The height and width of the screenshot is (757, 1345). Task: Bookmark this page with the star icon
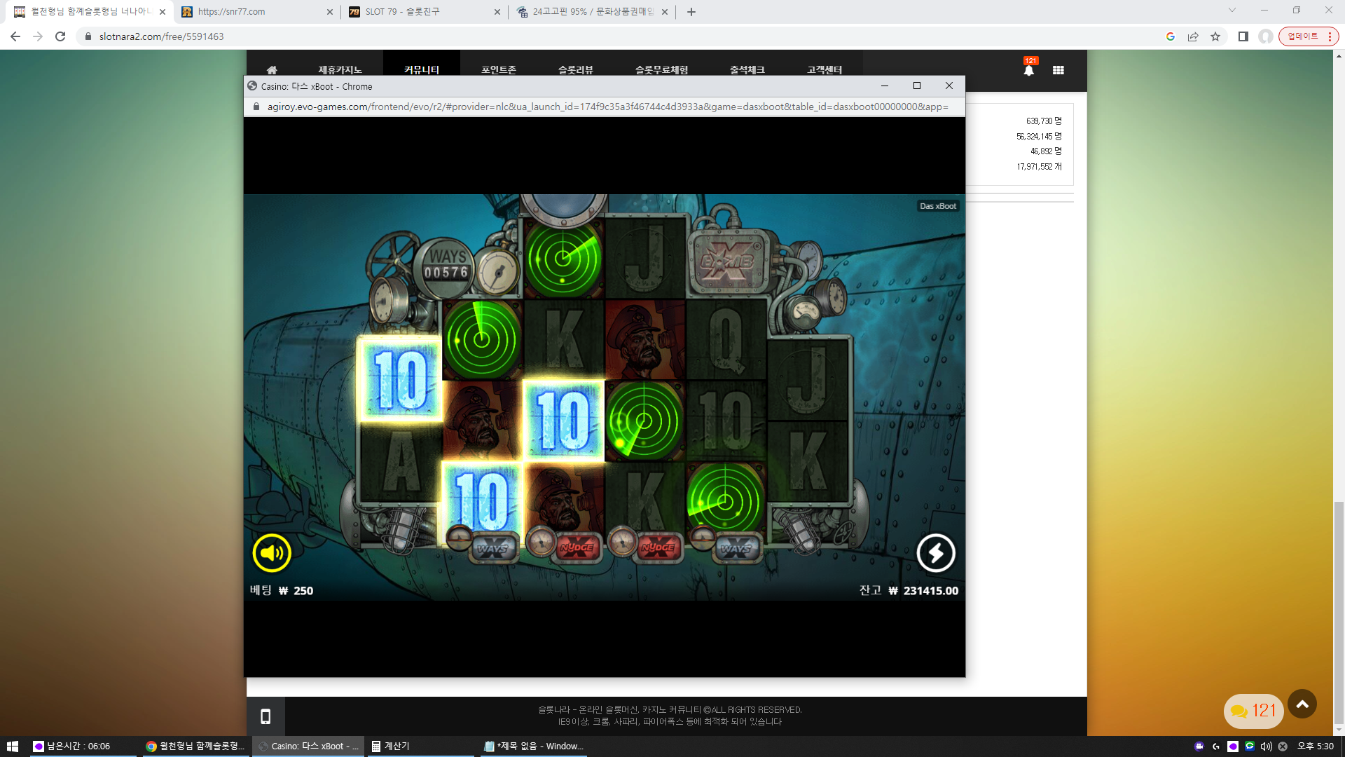click(x=1215, y=36)
